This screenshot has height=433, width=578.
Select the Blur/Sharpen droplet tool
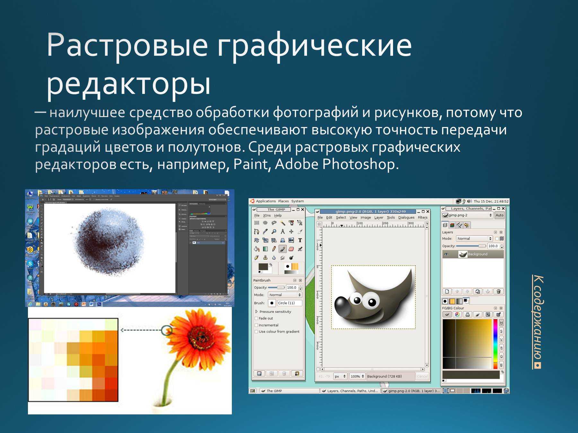coord(274,258)
